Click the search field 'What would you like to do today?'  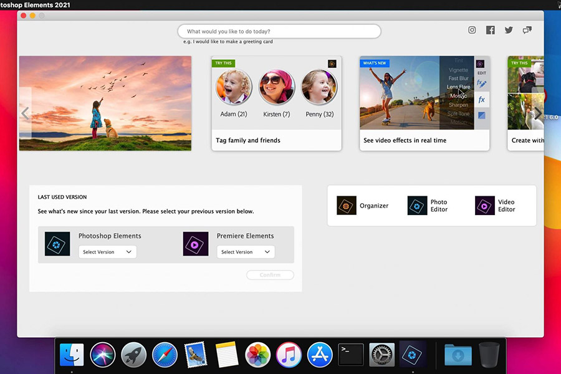(279, 31)
